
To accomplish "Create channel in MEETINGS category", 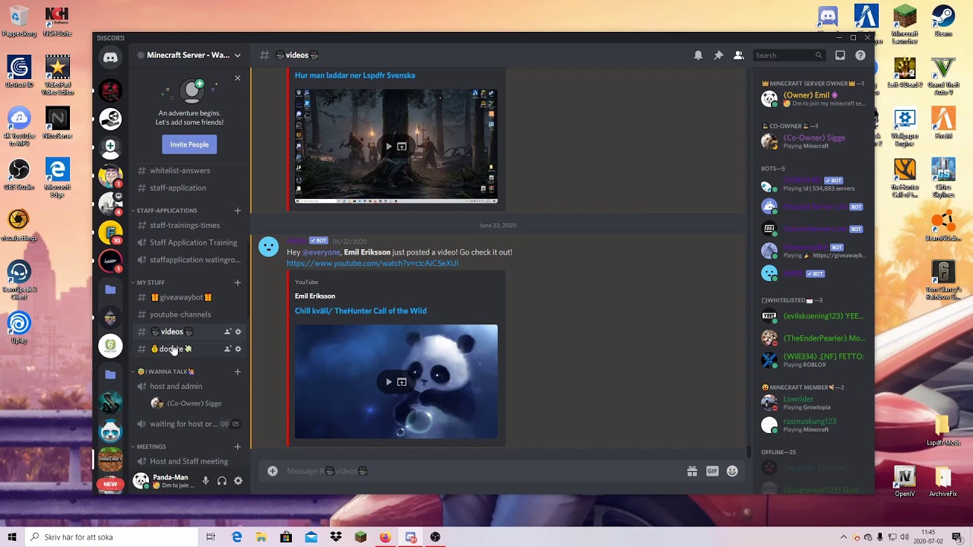I will pos(237,447).
